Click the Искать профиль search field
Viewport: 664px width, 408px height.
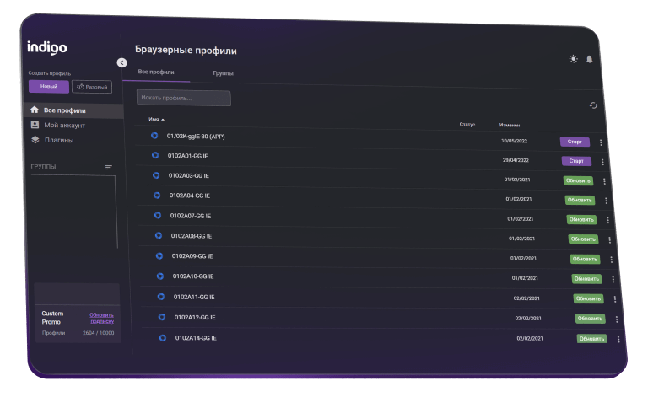183,99
